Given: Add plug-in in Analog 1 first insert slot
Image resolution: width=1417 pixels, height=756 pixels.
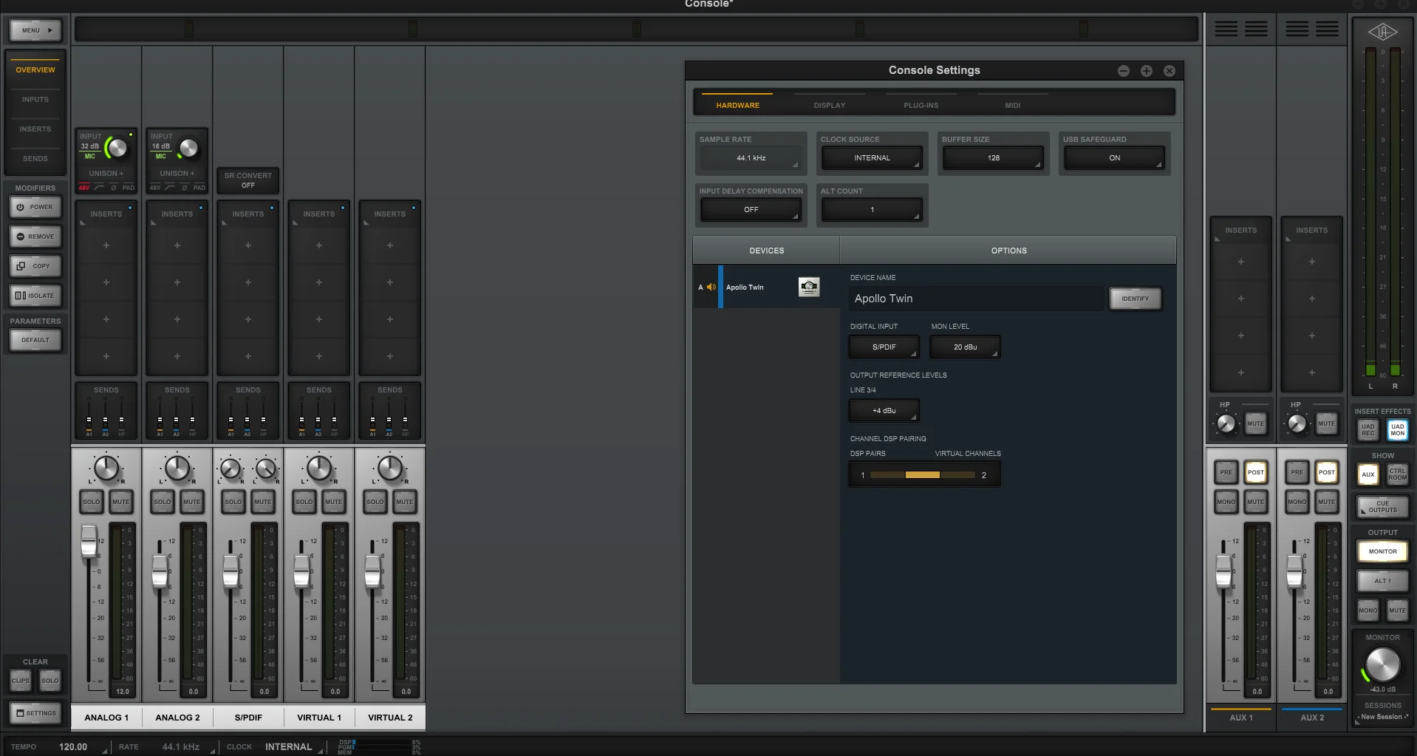Looking at the screenshot, I should (x=106, y=245).
